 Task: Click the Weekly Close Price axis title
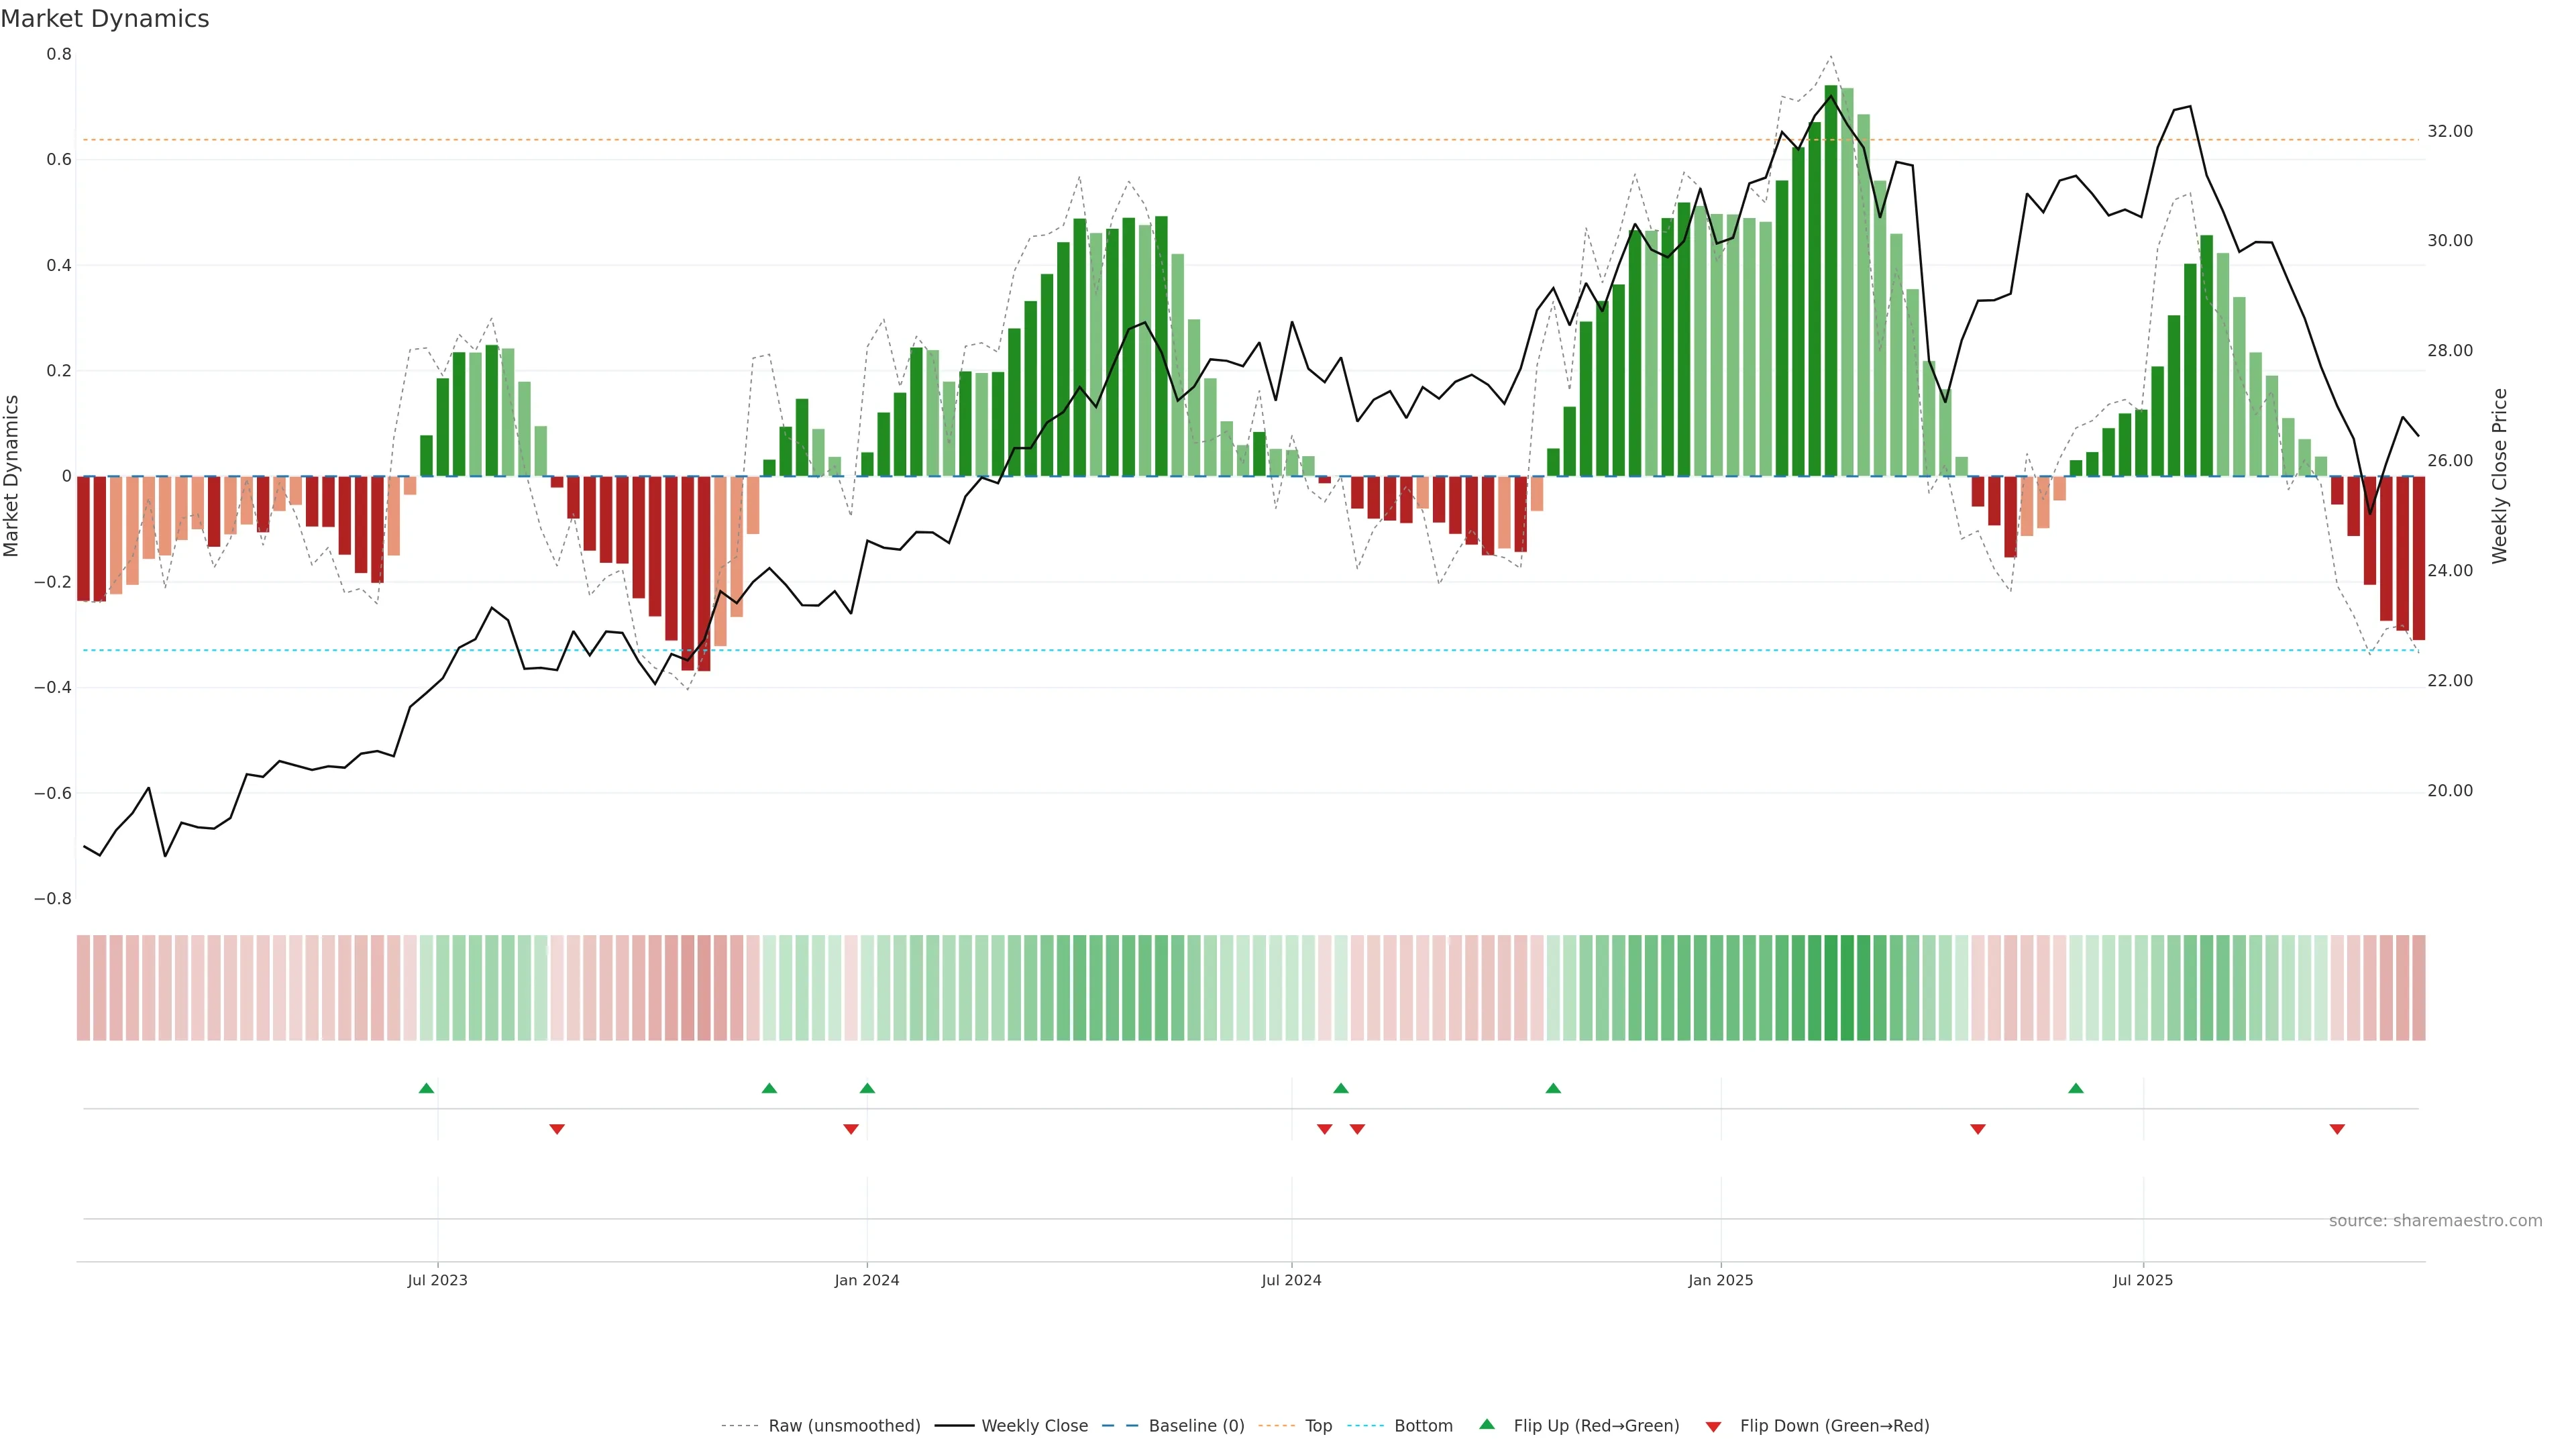pyautogui.click(x=2500, y=476)
